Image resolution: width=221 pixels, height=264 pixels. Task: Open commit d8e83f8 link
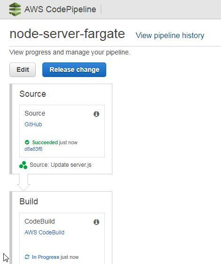tap(33, 149)
